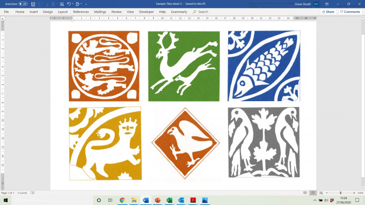Image resolution: width=365 pixels, height=205 pixels.
Task: Open the Design ribbon tab
Action: point(48,12)
